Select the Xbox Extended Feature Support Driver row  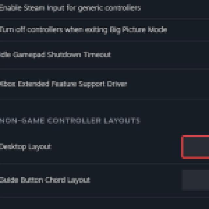64,84
